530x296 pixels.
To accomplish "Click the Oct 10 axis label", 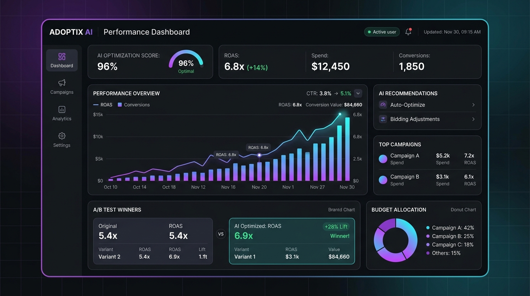I will click(x=111, y=187).
